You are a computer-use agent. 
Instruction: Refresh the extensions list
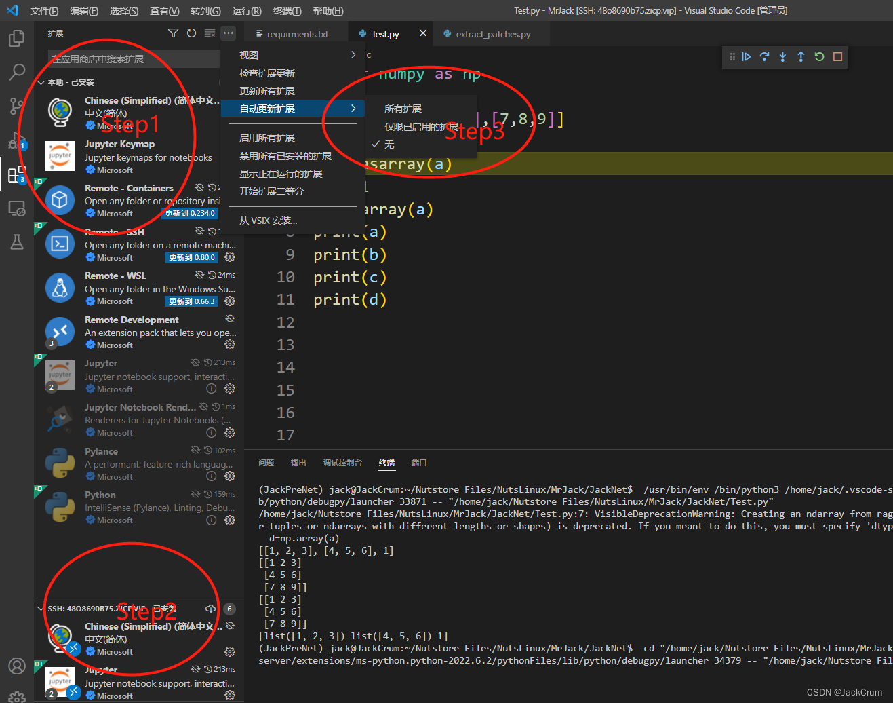pyautogui.click(x=191, y=33)
